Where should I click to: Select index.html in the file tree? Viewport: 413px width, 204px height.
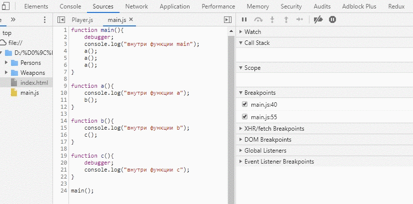pyautogui.click(x=34, y=83)
